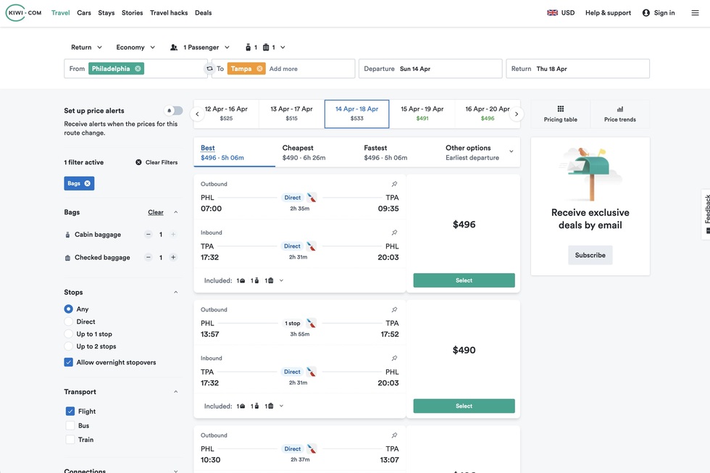Open the Return trip type dropdown
This screenshot has width=710, height=473.
click(86, 48)
